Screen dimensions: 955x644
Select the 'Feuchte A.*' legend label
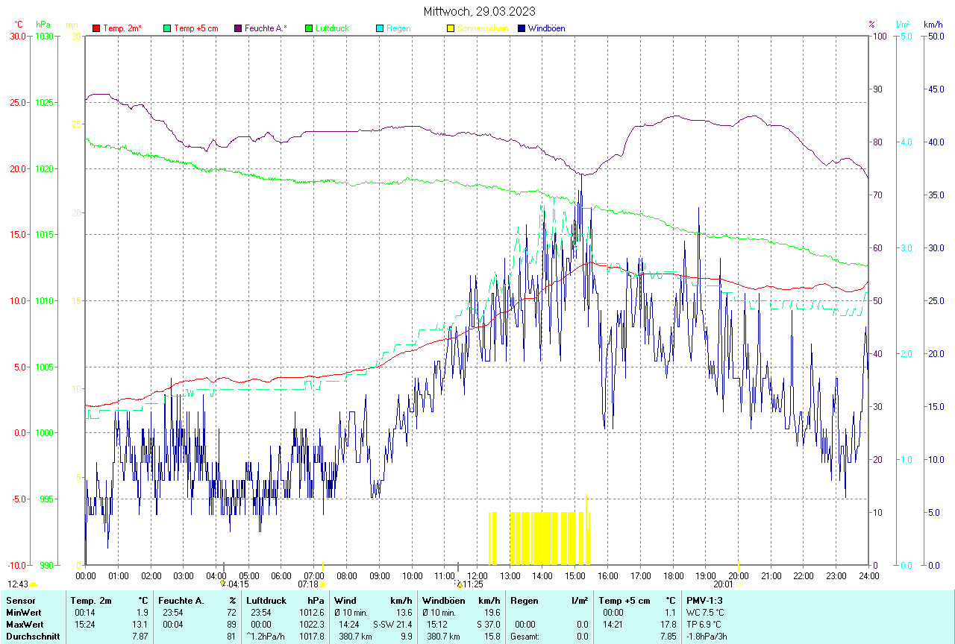(x=266, y=28)
